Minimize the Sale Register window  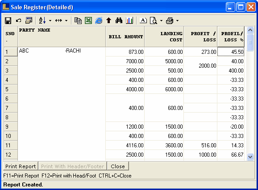point(230,7)
